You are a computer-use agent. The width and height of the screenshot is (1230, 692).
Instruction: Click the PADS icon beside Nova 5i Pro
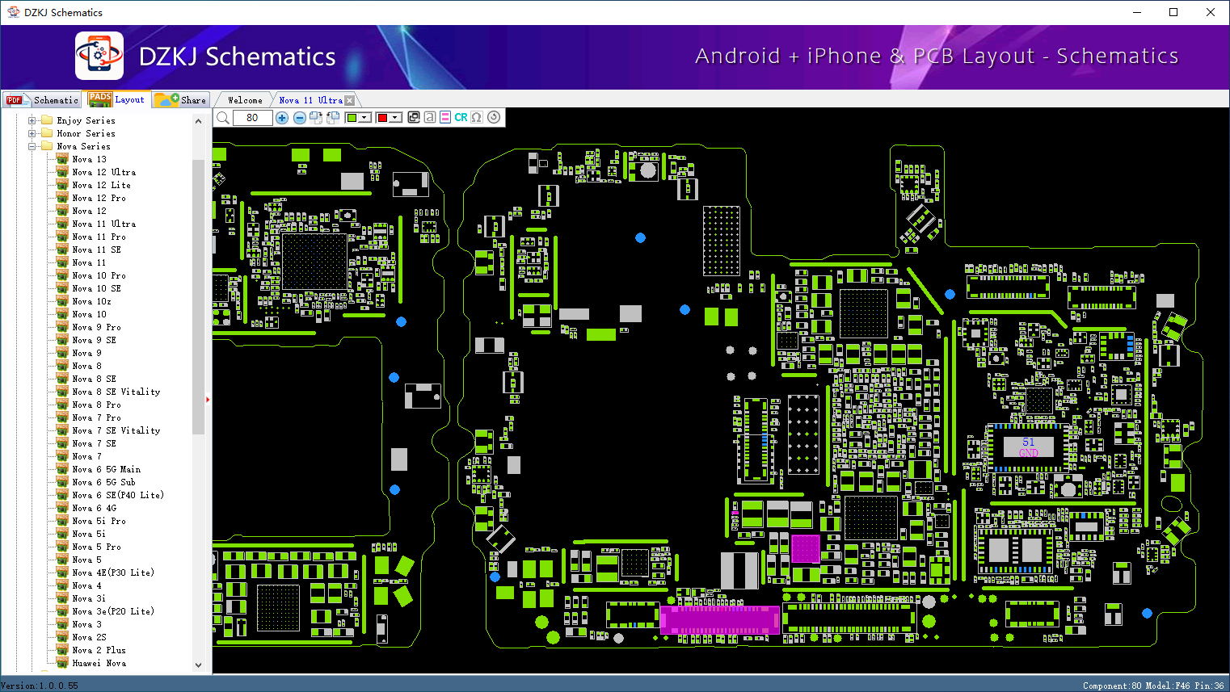(x=62, y=521)
